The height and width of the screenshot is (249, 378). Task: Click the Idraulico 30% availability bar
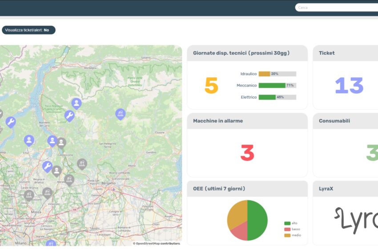(277, 74)
